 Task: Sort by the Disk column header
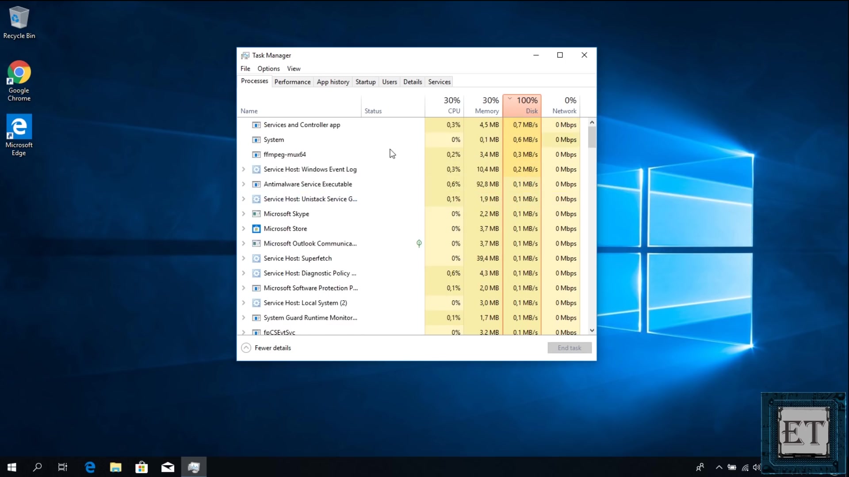pos(522,106)
